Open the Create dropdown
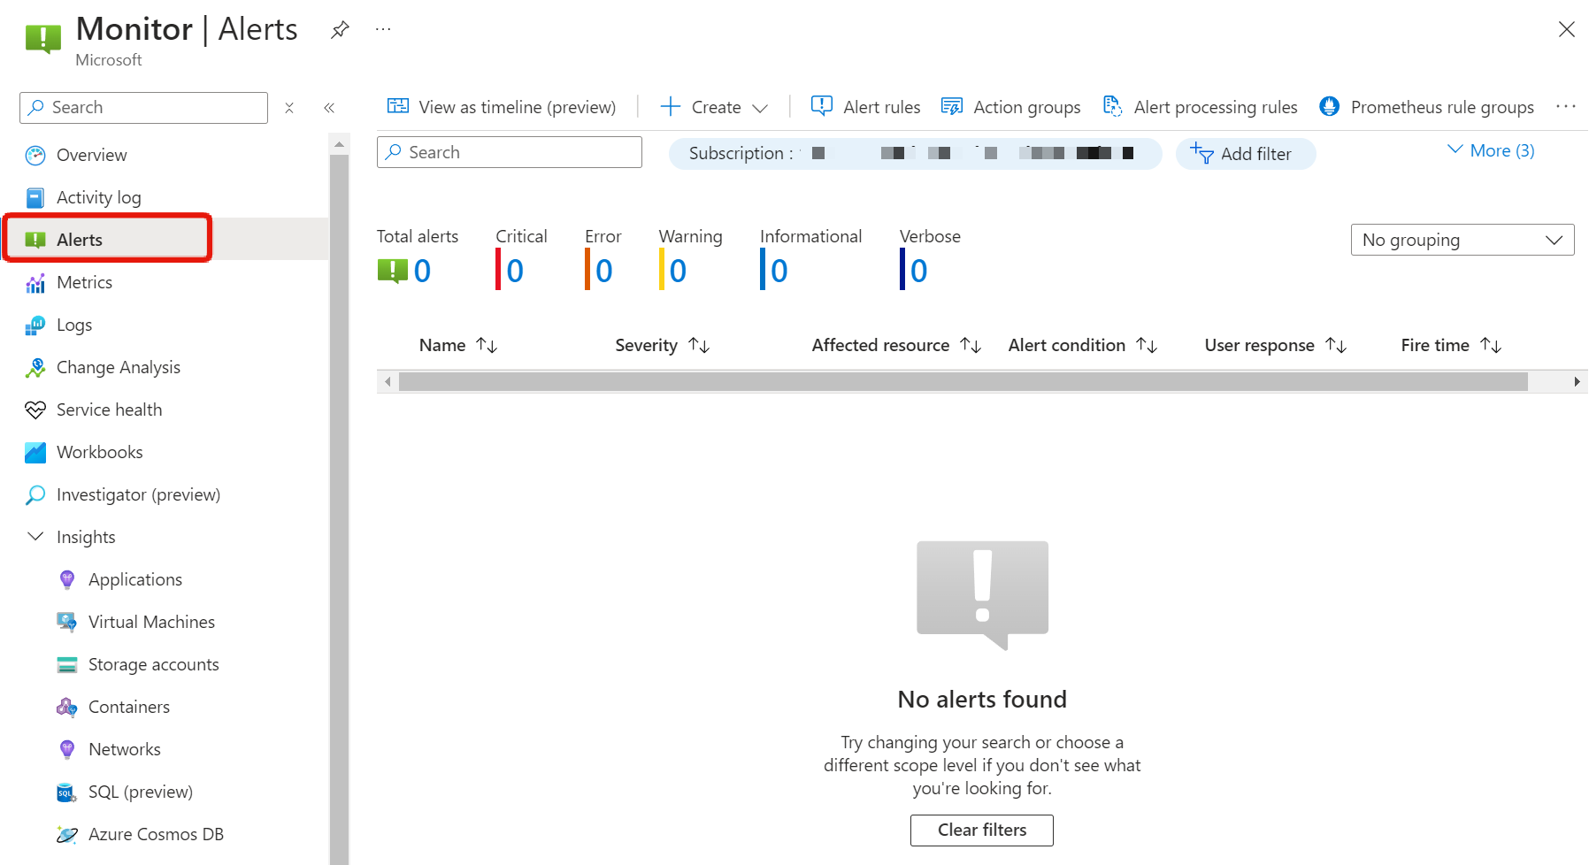Screen dimensions: 1589x865 click(714, 107)
